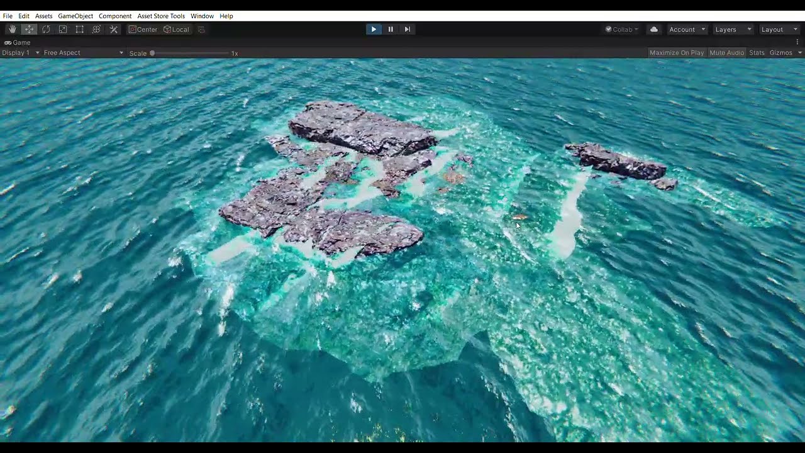Open the Layers dropdown

733,30
